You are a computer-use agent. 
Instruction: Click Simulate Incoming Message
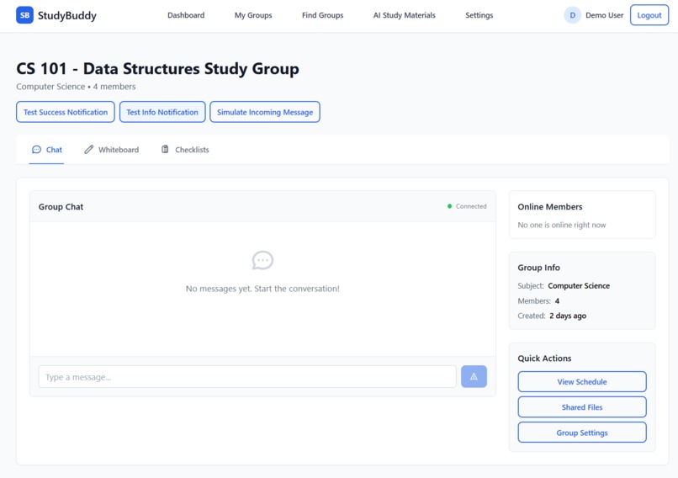point(265,112)
